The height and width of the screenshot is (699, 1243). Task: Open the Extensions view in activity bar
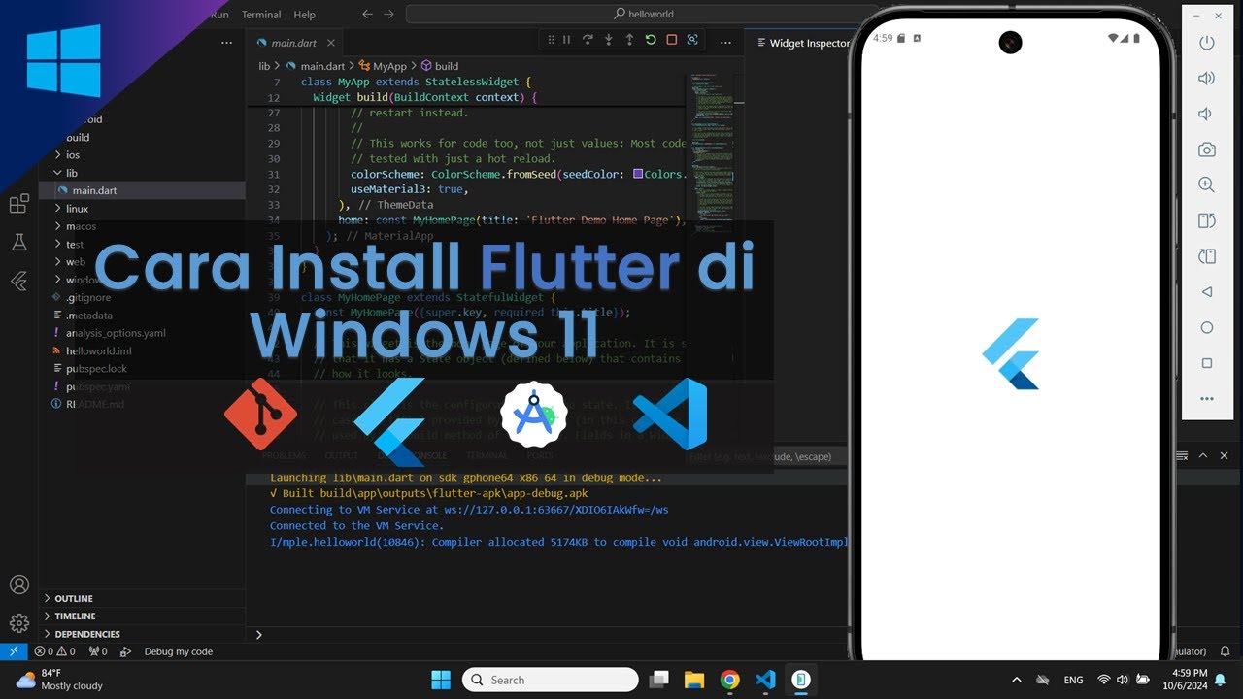coord(18,204)
